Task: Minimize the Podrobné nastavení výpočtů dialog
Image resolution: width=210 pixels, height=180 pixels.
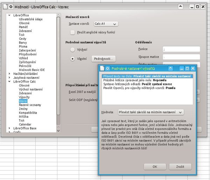Action: pyautogui.click(x=182, y=69)
